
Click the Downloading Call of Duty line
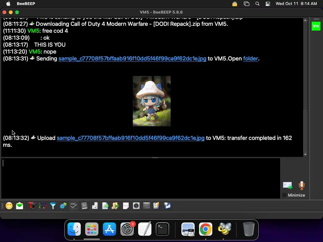pos(115,24)
